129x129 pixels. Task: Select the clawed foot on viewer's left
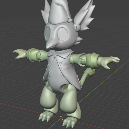point(46,116)
